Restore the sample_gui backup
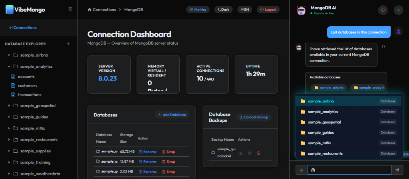The height and width of the screenshot is (179, 409). coord(250,153)
